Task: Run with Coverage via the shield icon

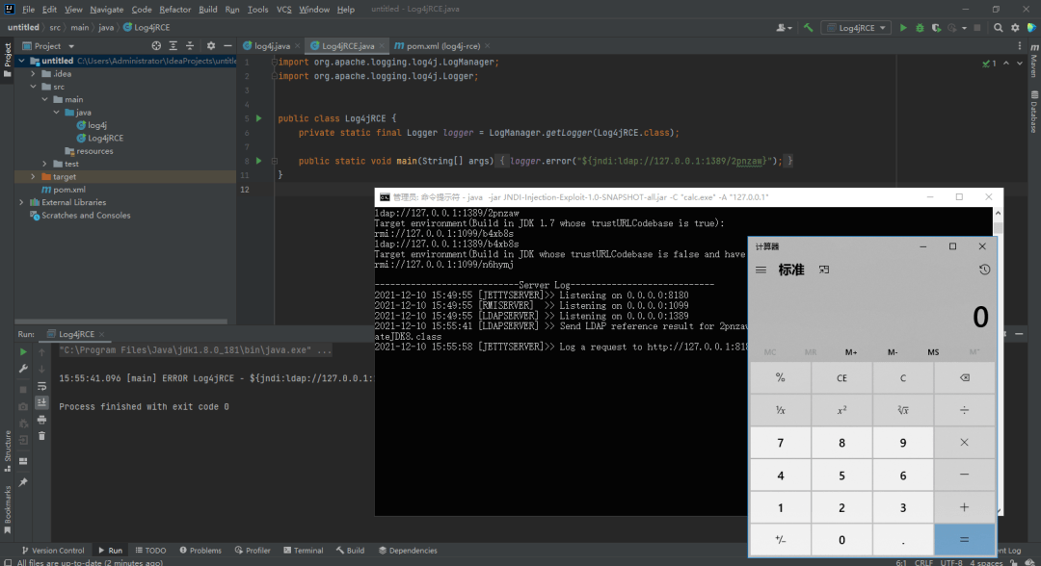Action: (936, 28)
